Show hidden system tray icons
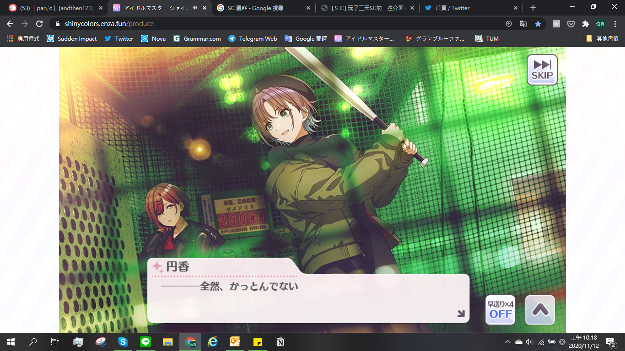Viewport: 625px width, 351px height. click(507, 342)
